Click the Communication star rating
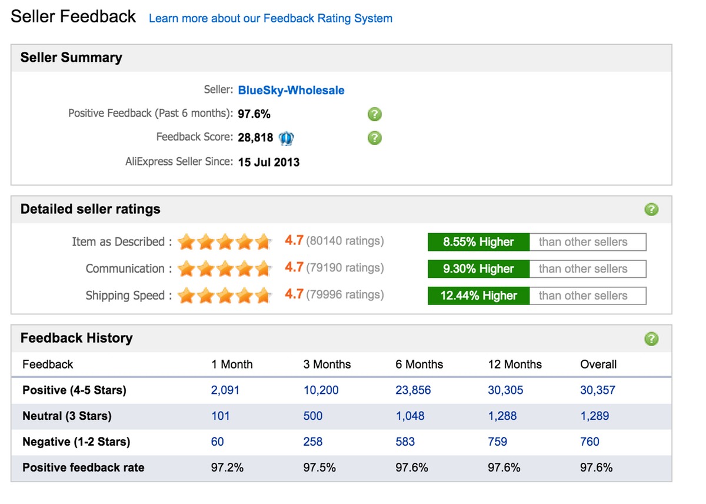Screen dimensions: 706x504 tap(224, 268)
